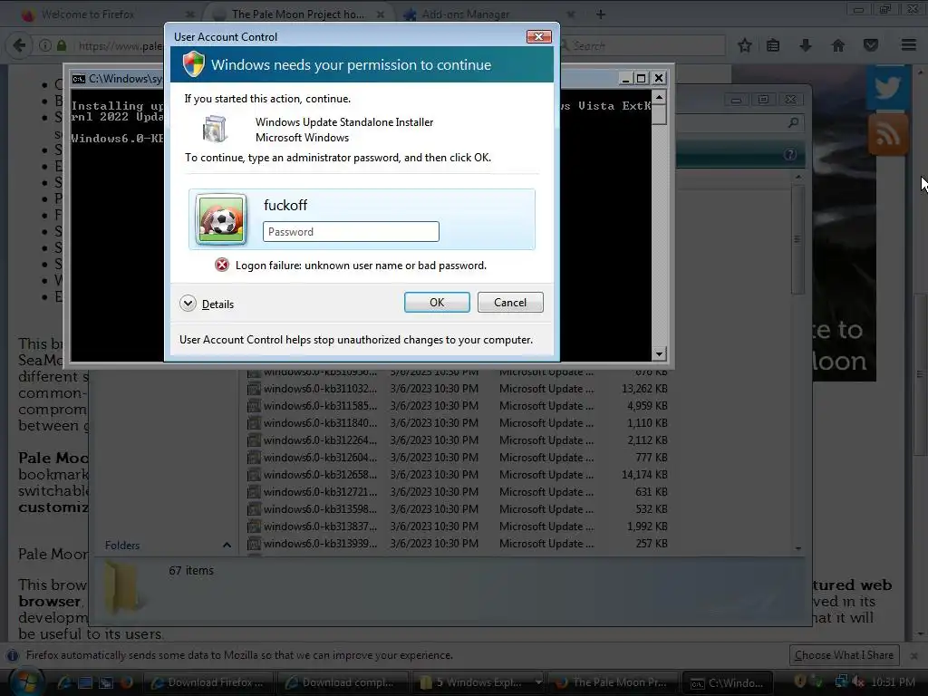This screenshot has height=696, width=928.
Task: Click the muted volume tray icon
Action: pyautogui.click(x=857, y=682)
